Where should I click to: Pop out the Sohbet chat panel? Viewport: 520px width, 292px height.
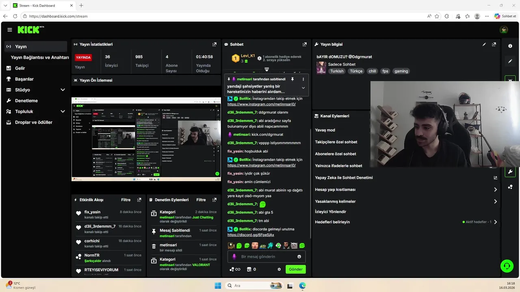click(x=305, y=44)
